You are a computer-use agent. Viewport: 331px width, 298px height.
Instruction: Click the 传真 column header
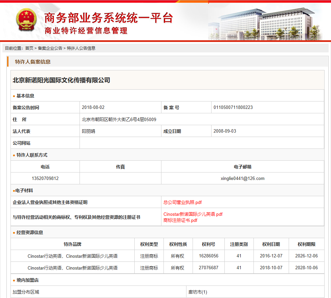click(120, 167)
